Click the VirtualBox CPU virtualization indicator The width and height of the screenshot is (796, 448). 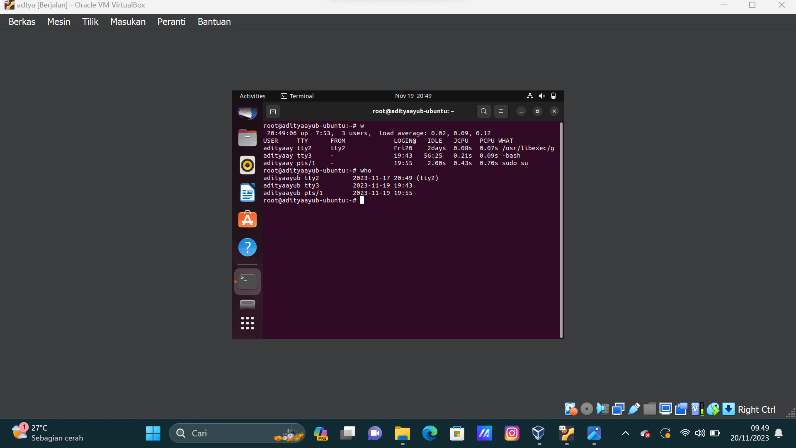click(697, 409)
